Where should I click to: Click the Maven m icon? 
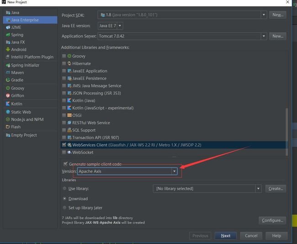point(8,73)
